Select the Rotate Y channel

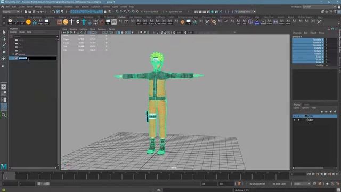pos(308,51)
